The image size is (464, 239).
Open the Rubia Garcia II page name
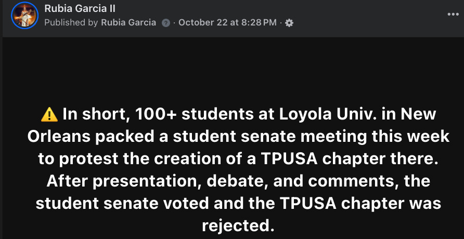pyautogui.click(x=80, y=9)
